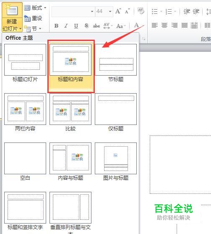Screen dimensions: 211x234
Task: Select the 节标题 layout
Action: click(116, 63)
